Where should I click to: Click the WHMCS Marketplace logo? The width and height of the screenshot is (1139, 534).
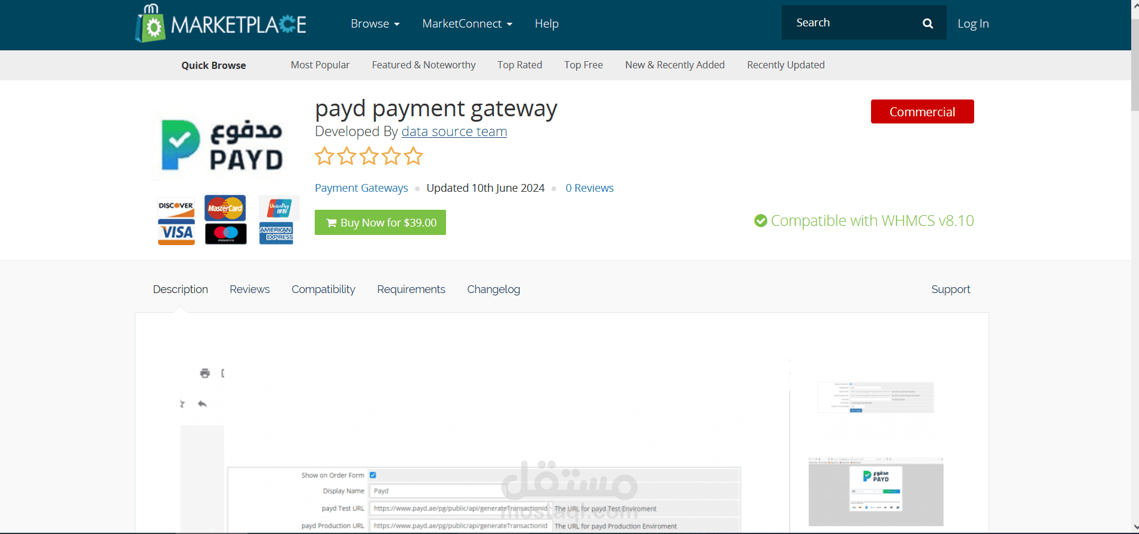pos(221,23)
